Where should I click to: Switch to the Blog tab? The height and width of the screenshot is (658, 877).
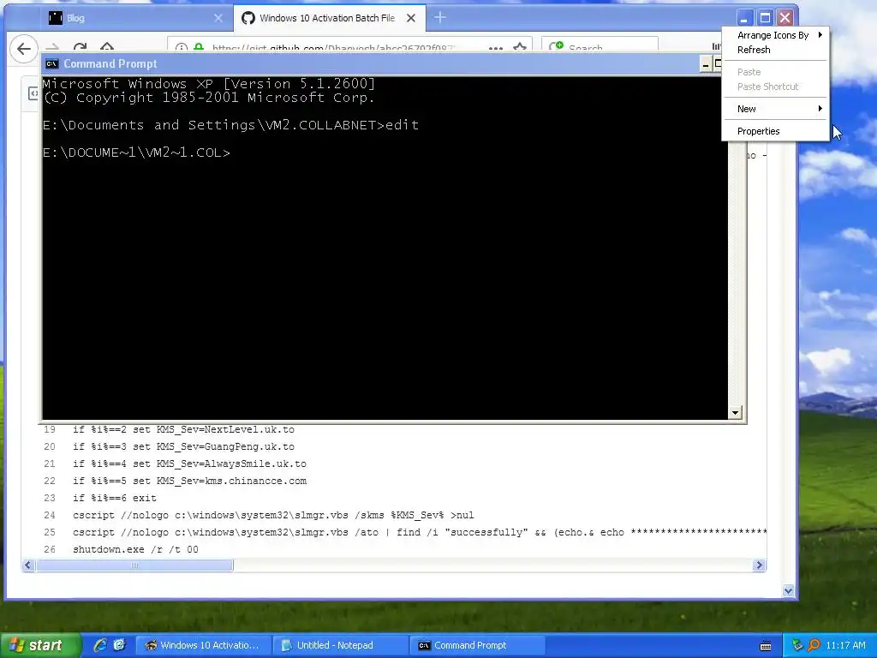pyautogui.click(x=134, y=18)
